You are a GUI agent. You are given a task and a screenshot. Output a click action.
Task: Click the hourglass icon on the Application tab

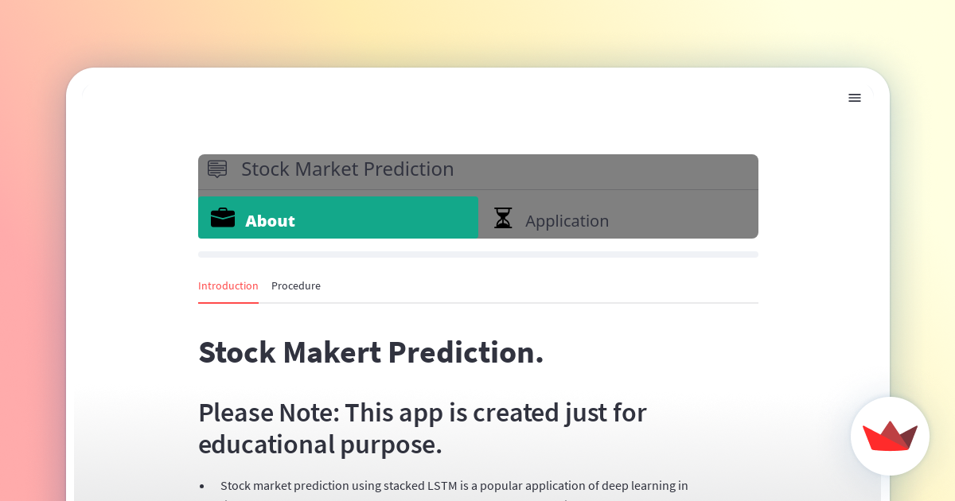click(503, 217)
